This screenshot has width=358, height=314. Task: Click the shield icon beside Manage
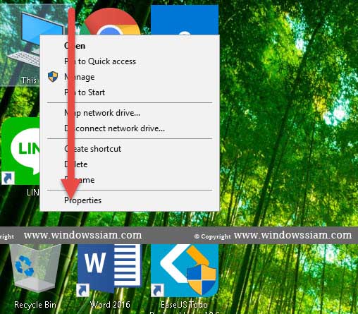[53, 77]
